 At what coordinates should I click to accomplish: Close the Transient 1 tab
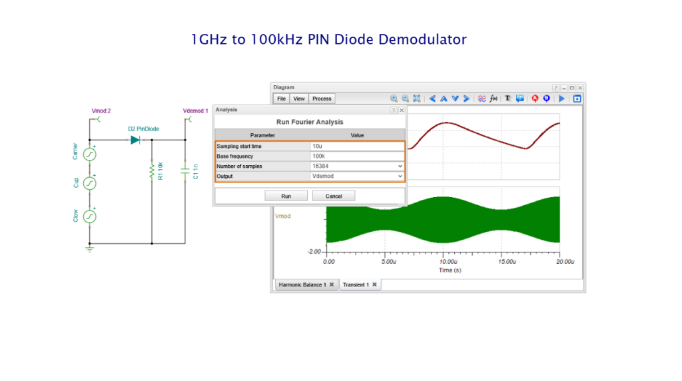[x=374, y=284]
